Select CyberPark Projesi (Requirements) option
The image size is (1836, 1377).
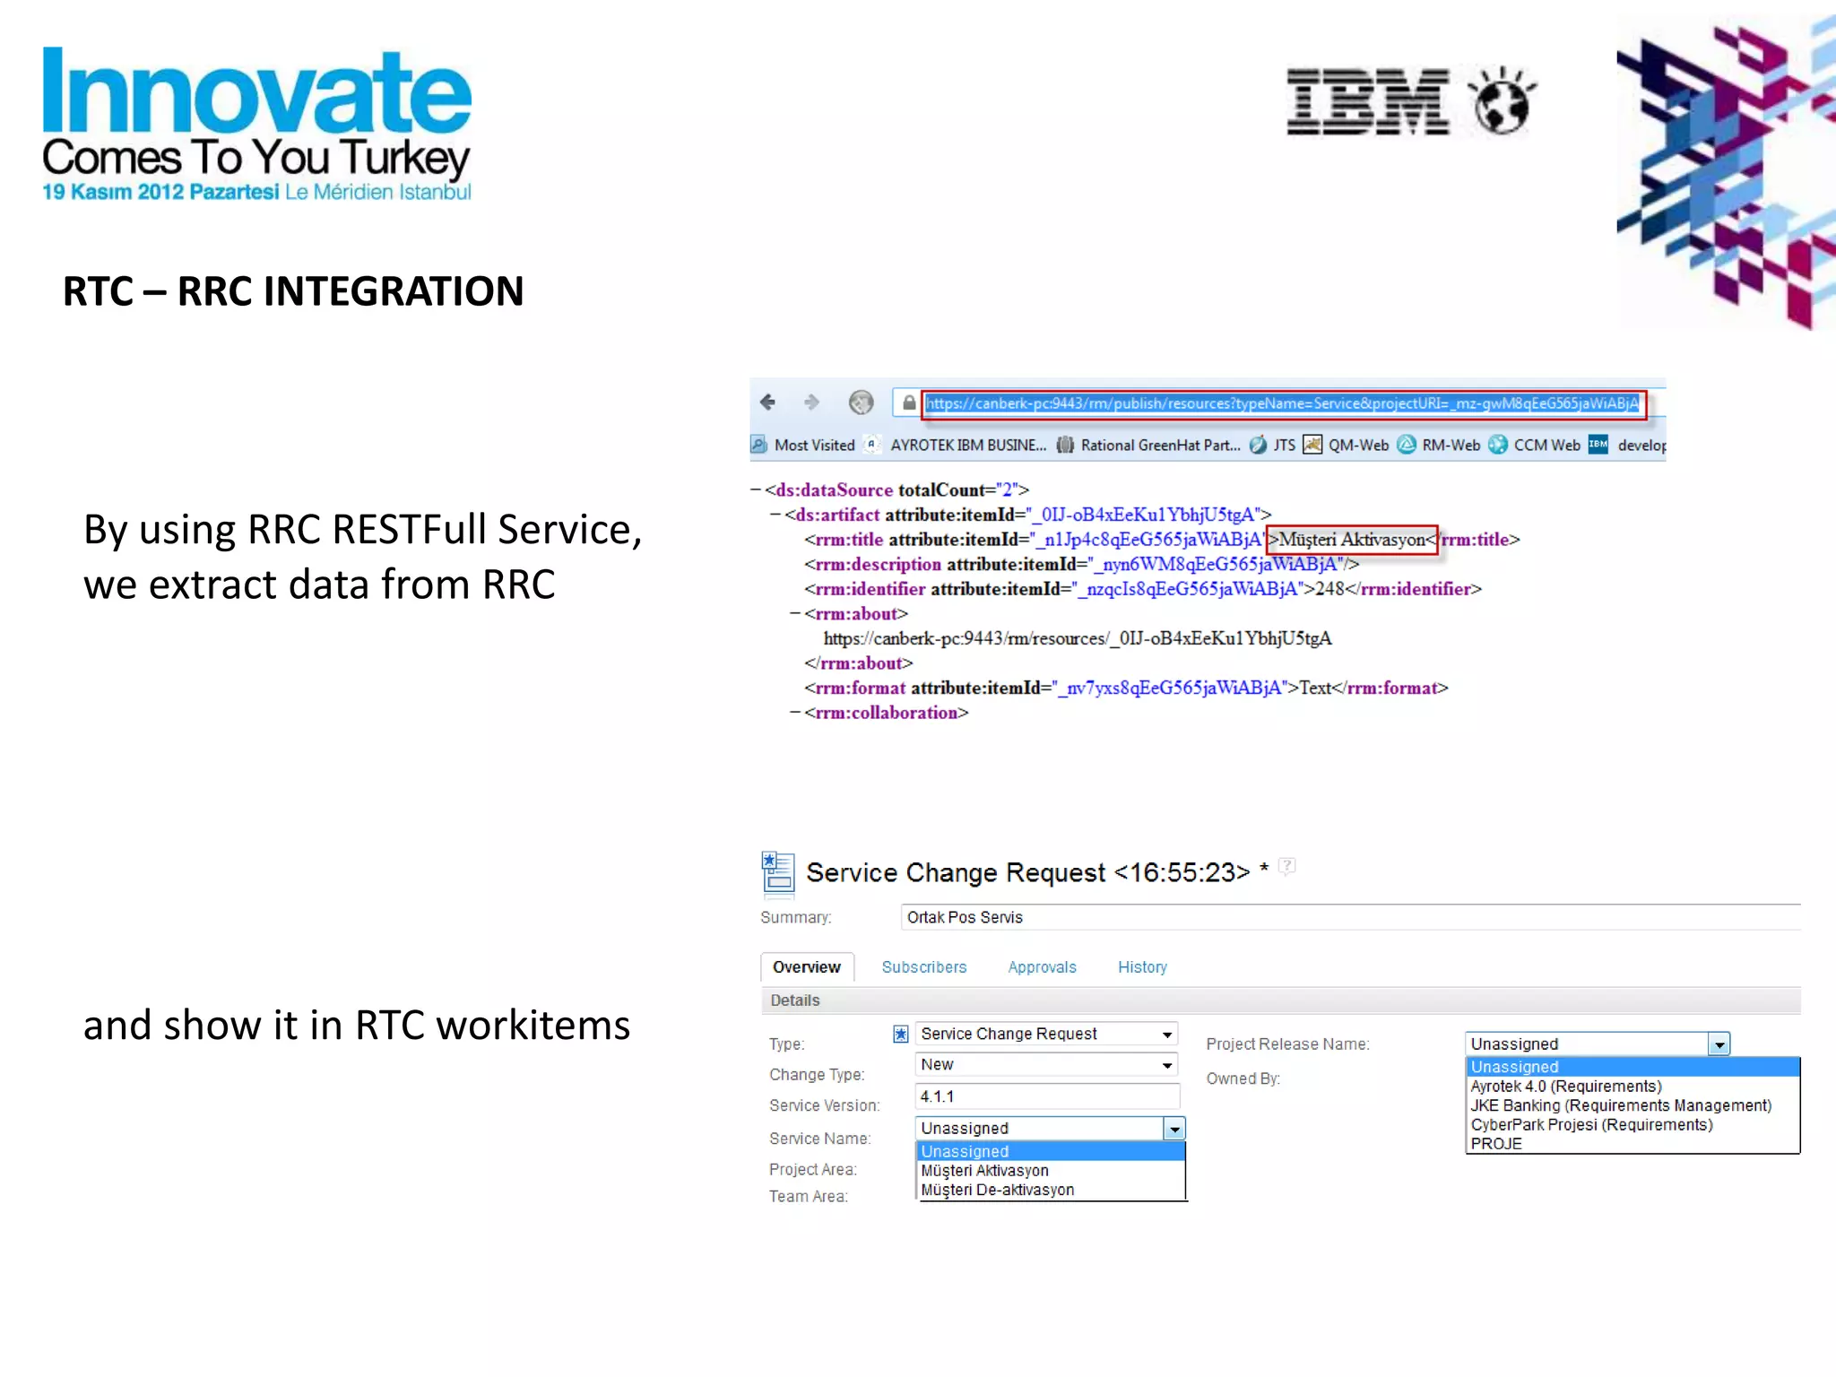click(1632, 1125)
